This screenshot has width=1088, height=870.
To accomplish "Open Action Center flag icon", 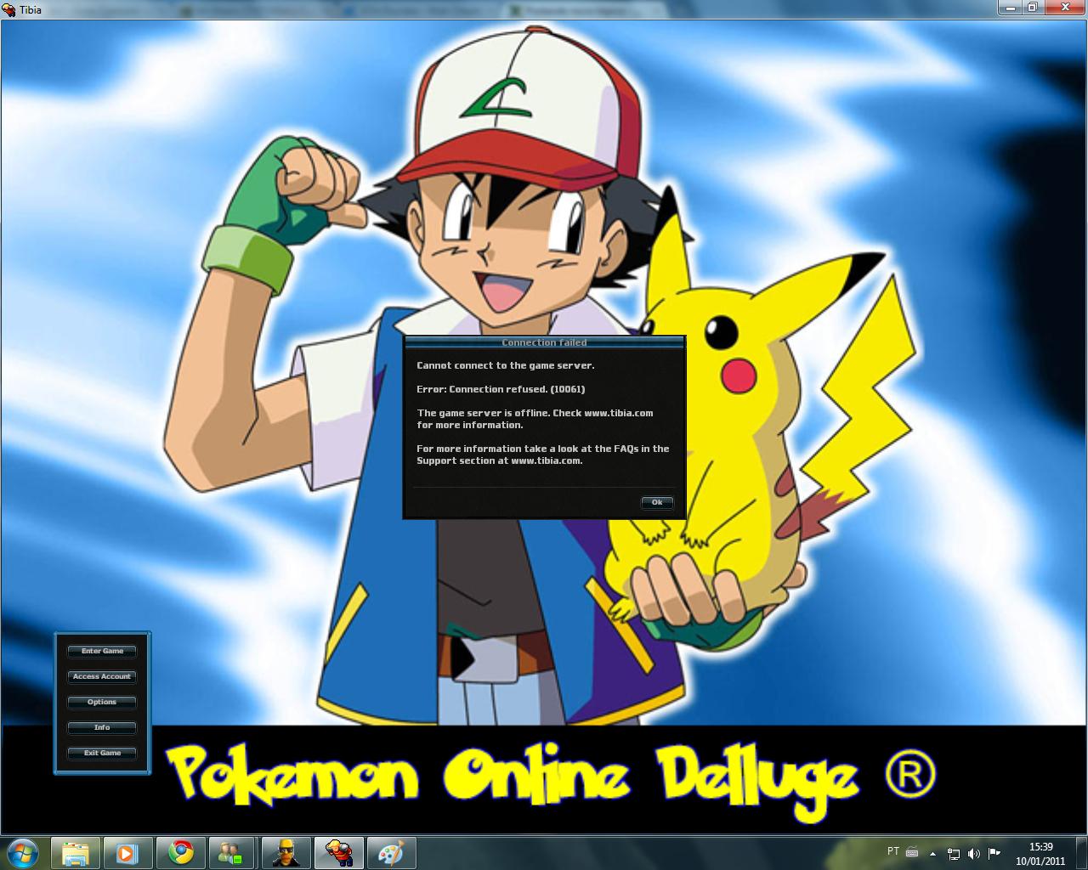I will (994, 853).
